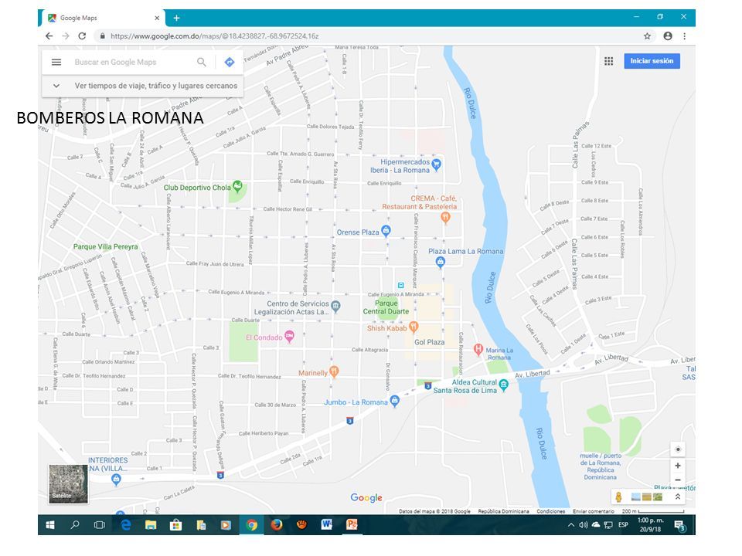The height and width of the screenshot is (556, 742).
Task: Click the Parque Villa Pereyra label
Action: pyautogui.click(x=106, y=247)
